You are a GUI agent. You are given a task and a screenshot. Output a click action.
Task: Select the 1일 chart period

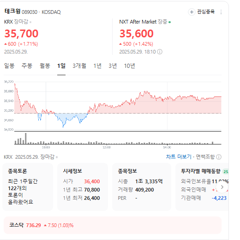click(x=61, y=66)
